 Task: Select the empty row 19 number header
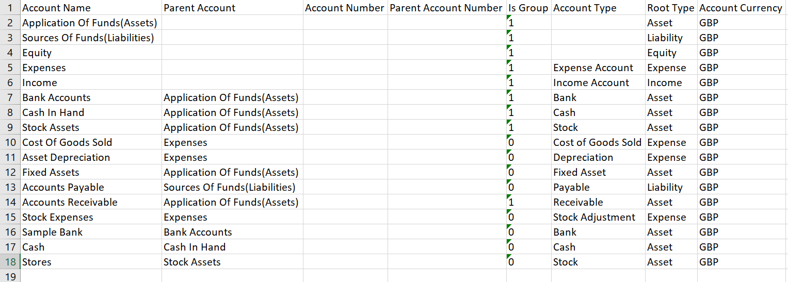pos(10,277)
